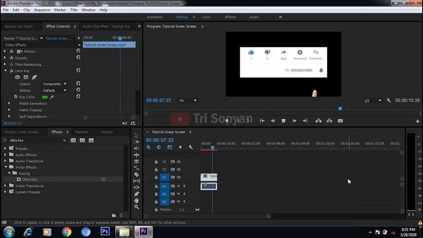Expand the Presets folder
This screenshot has width=423, height=238.
5,148
